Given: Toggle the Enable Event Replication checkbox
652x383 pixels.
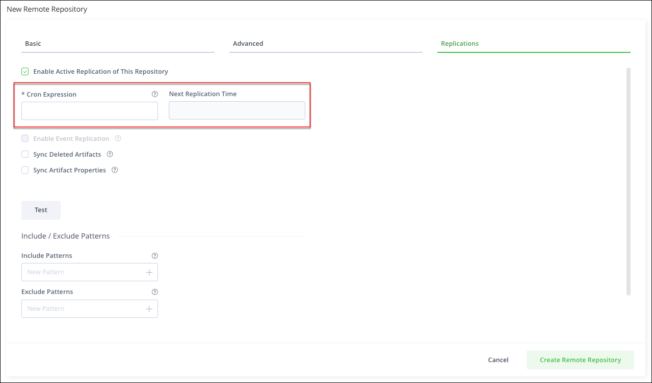Looking at the screenshot, I should (25, 138).
